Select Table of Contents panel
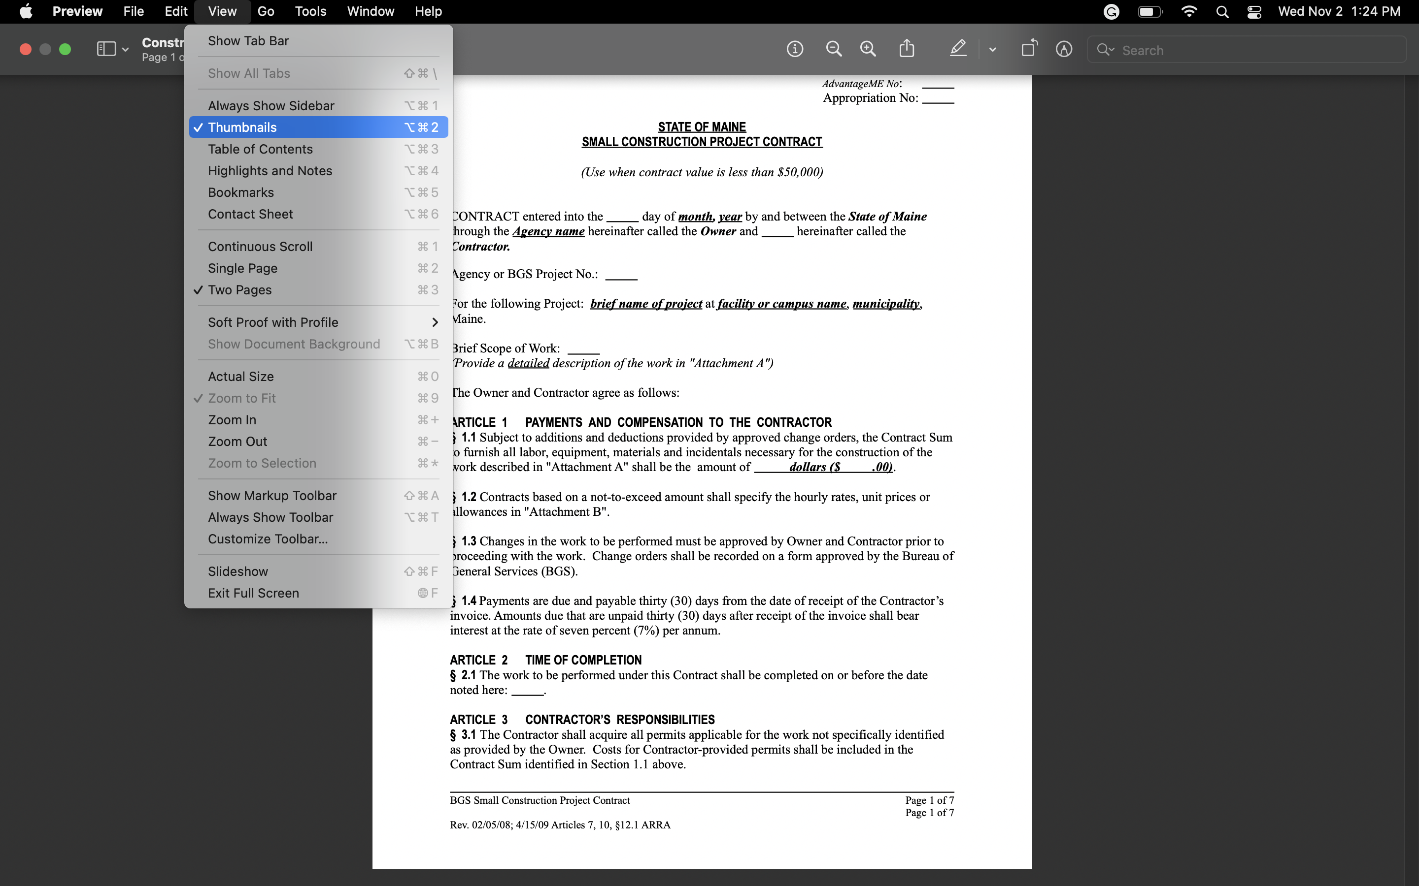The width and height of the screenshot is (1419, 886). [260, 148]
